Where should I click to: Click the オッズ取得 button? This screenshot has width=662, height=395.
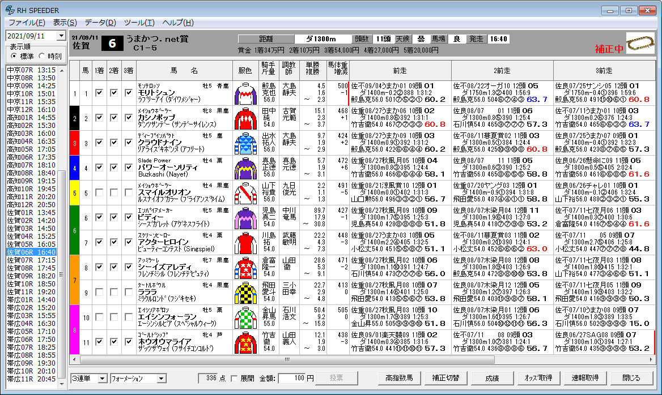(x=538, y=378)
